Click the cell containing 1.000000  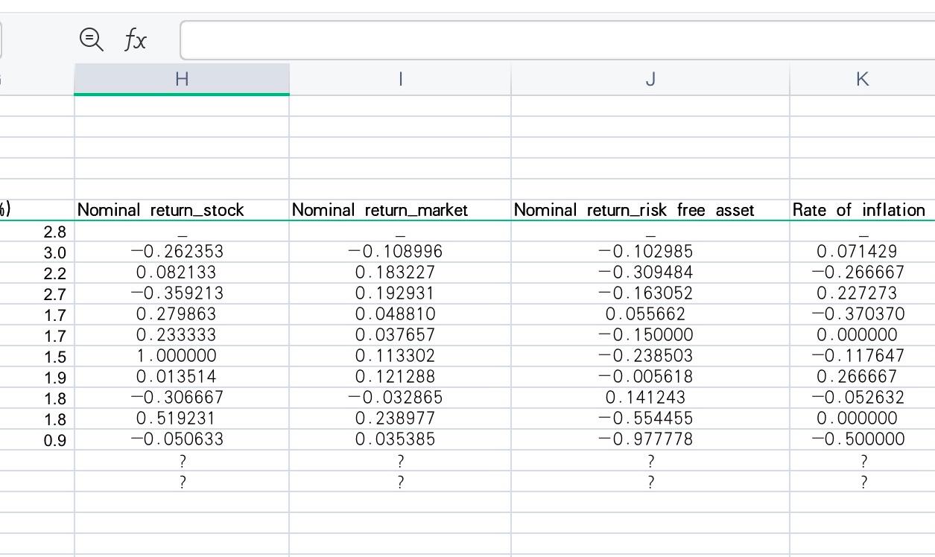tap(181, 356)
